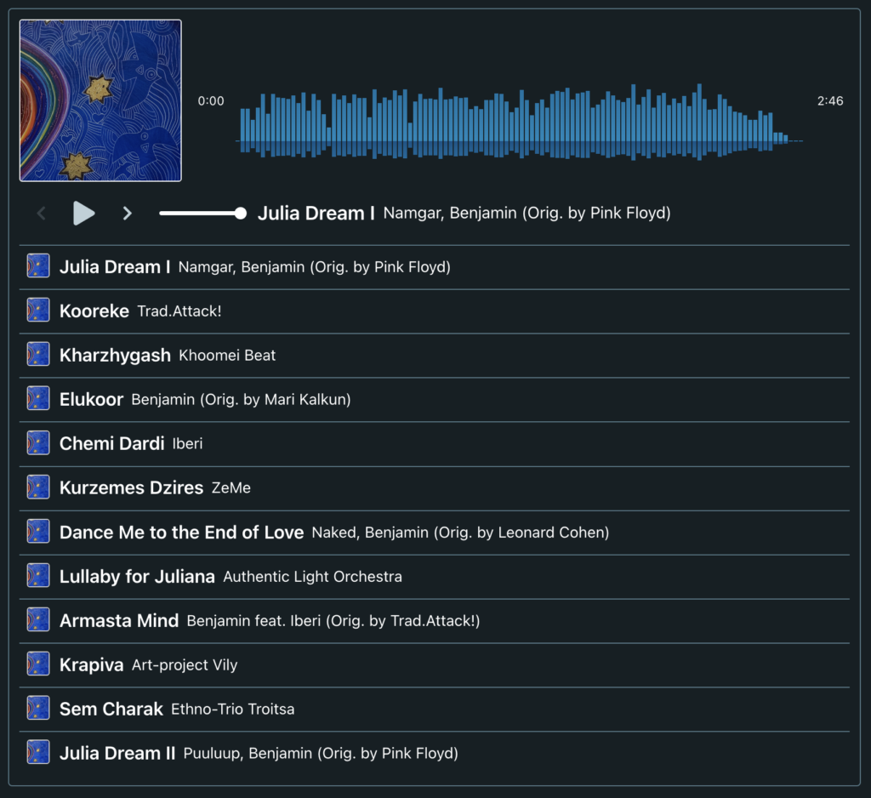Click album icon beside Chemi Dardi
This screenshot has width=871, height=798.
tap(37, 442)
